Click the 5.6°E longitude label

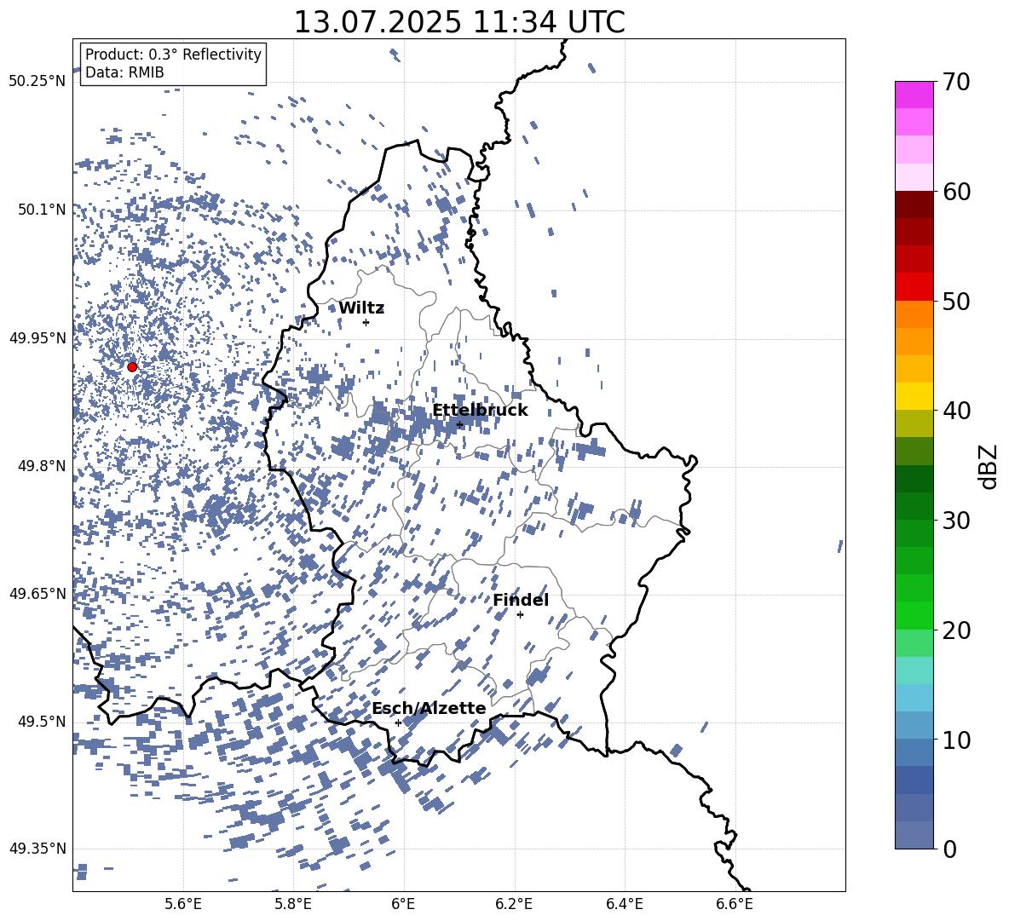183,904
